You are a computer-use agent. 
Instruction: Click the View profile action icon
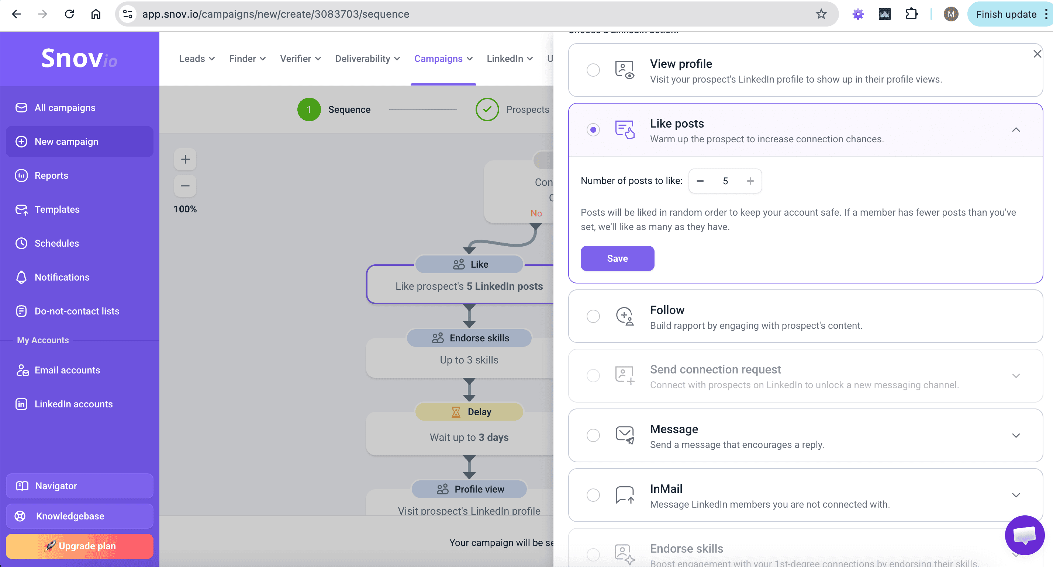point(625,70)
